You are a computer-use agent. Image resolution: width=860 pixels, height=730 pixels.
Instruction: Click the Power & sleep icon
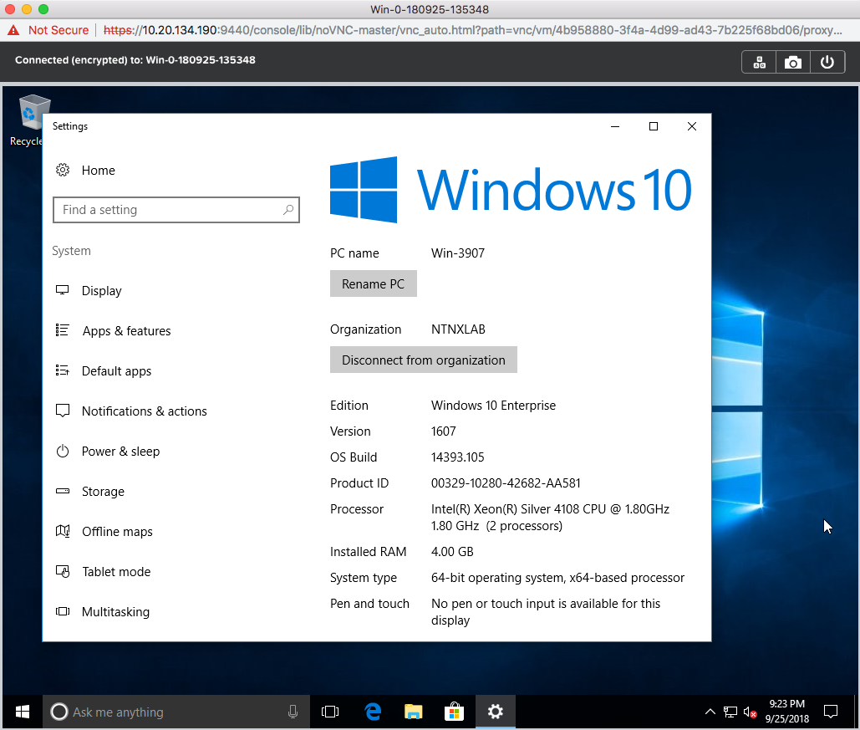pyautogui.click(x=63, y=451)
